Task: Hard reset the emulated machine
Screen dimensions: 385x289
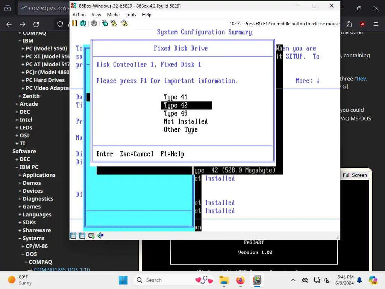Action: [x=83, y=24]
